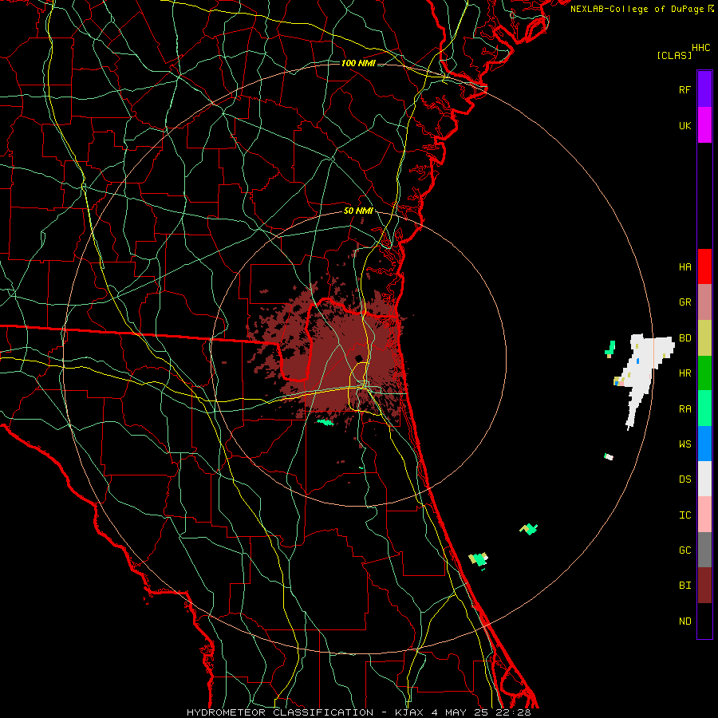
Task: Click the GC gray legend swatch
Action: (x=704, y=550)
